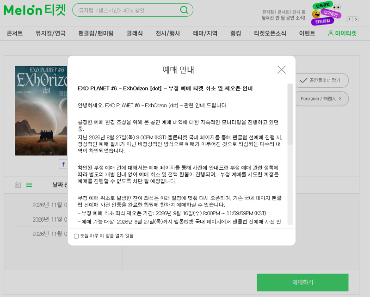
Task: Open the 이벤트 menu
Action: point(307,33)
